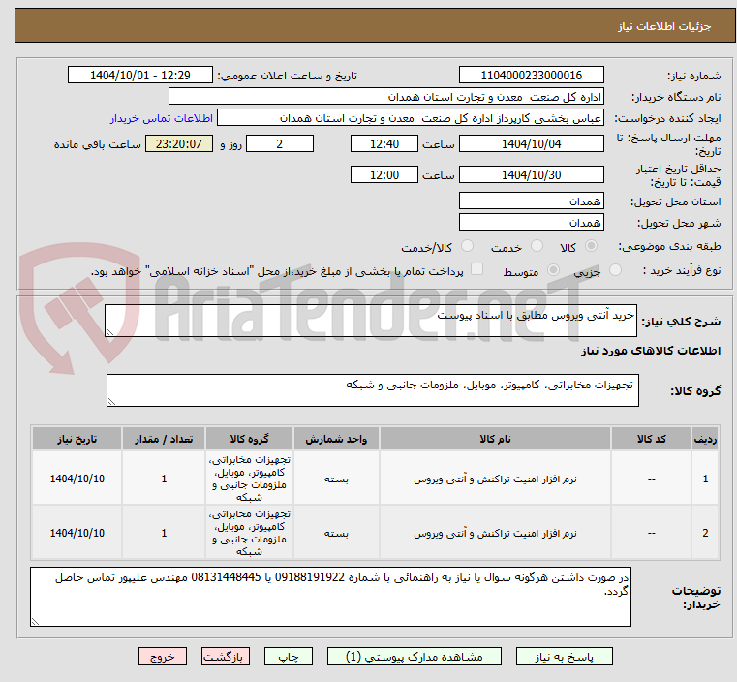Click the validity time field '12:00'
This screenshot has width=737, height=682.
coord(384,174)
